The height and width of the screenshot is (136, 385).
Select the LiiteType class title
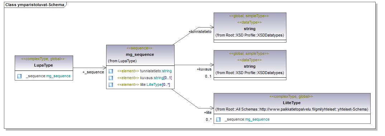(291, 103)
